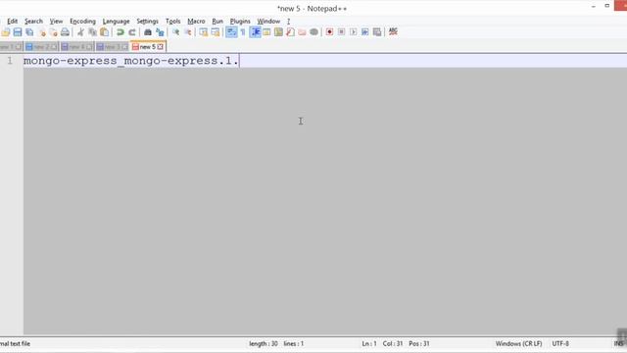Toggle file Monitoring eye icon
The image size is (627, 353).
(313, 32)
